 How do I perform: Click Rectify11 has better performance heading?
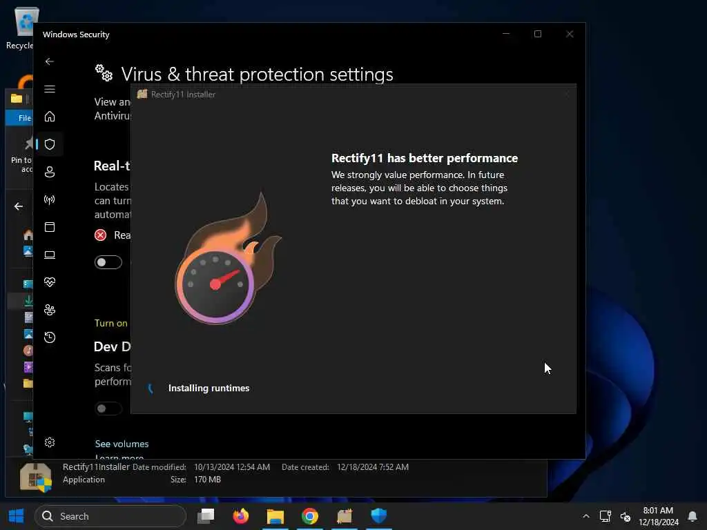pyautogui.click(x=425, y=158)
